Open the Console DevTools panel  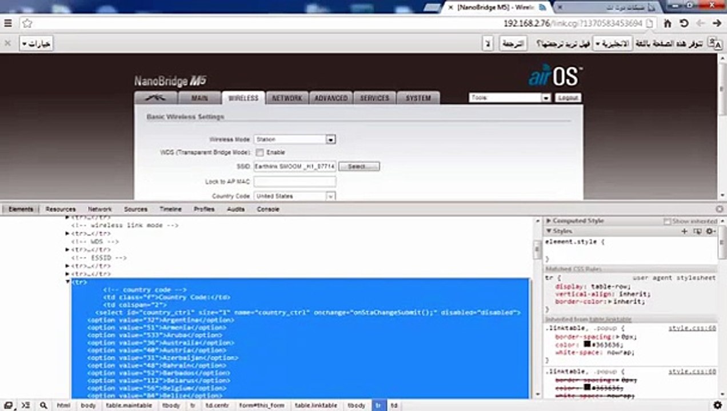tap(268, 209)
